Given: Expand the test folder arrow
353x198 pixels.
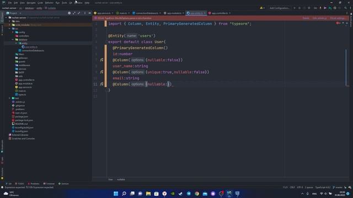Looking at the screenshot, I should click(10, 98).
